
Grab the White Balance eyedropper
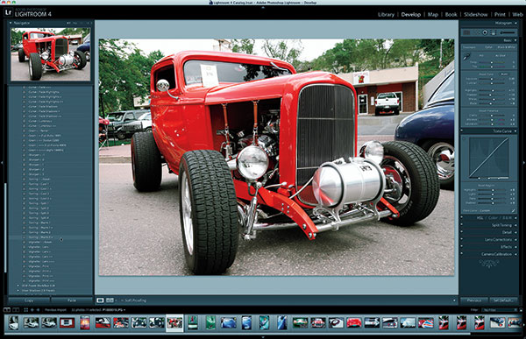click(x=466, y=57)
